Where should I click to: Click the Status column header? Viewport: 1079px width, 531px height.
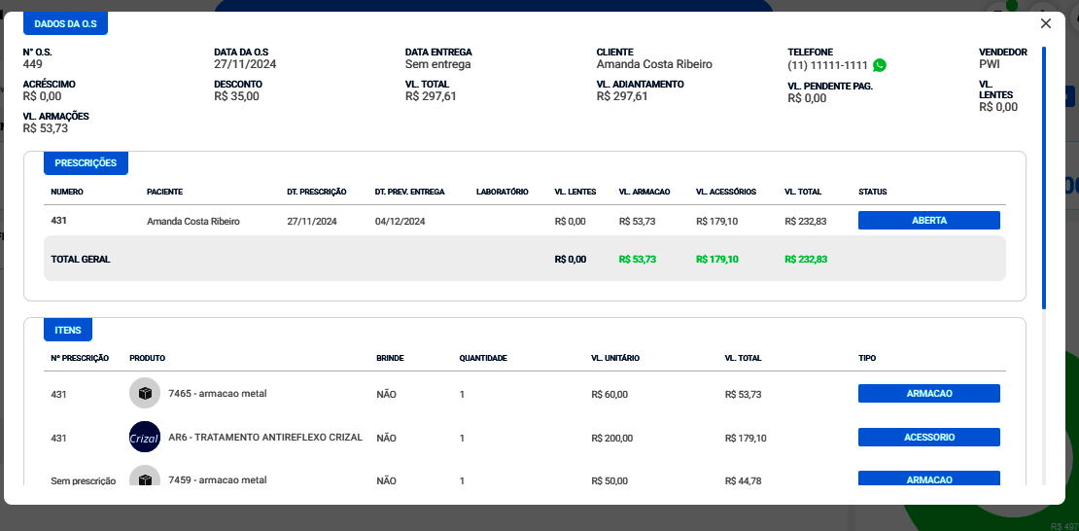873,192
